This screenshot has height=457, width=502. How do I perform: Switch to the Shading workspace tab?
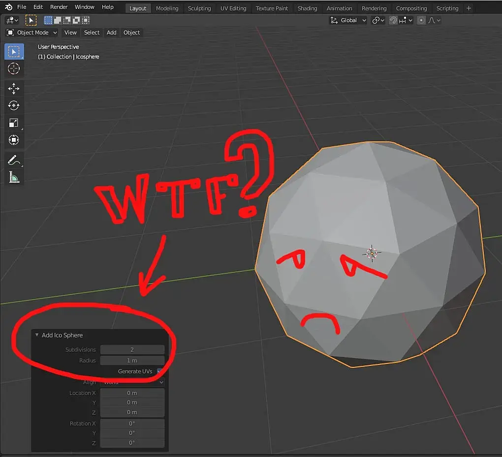[x=307, y=8]
